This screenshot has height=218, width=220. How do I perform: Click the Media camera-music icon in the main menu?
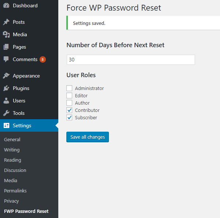coord(6,34)
